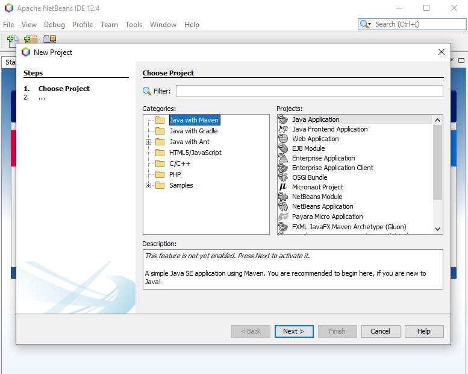Viewport: 468px width, 374px height.
Task: Click the Next > button
Action: 294,331
